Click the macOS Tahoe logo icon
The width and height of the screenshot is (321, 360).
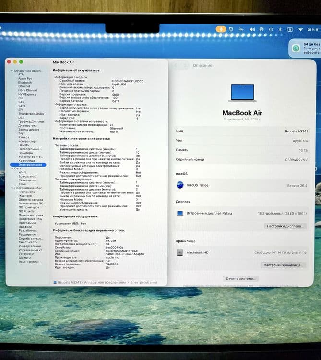[180, 185]
